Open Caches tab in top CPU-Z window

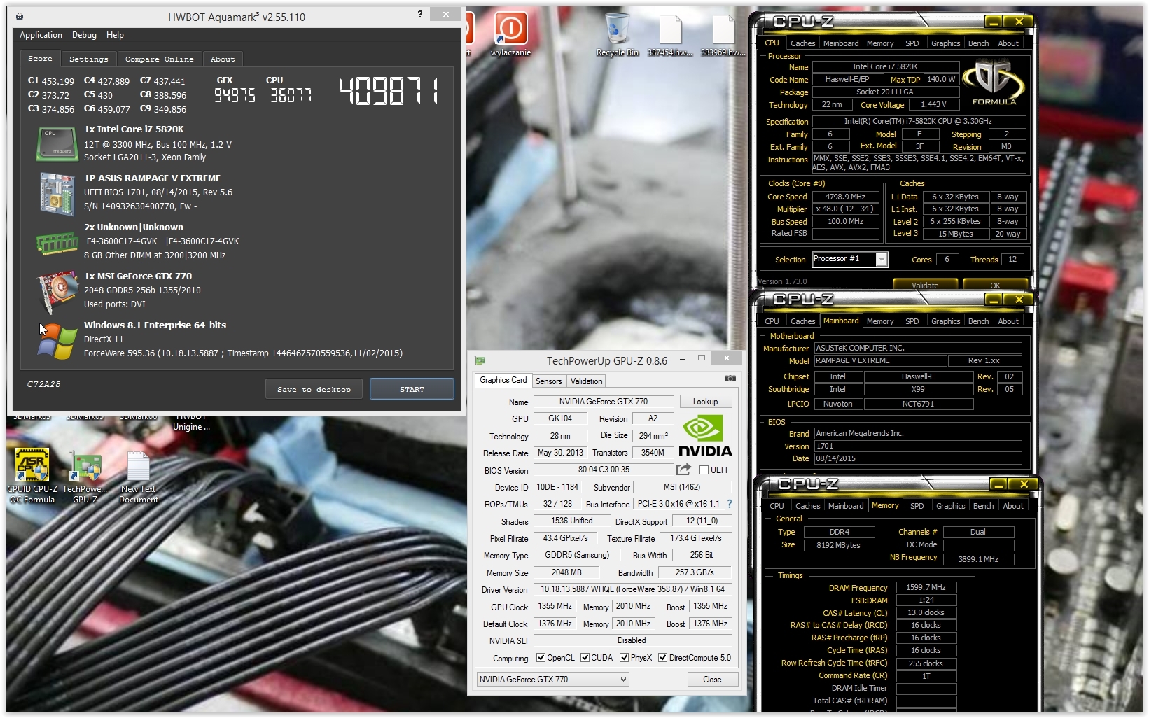pyautogui.click(x=802, y=43)
